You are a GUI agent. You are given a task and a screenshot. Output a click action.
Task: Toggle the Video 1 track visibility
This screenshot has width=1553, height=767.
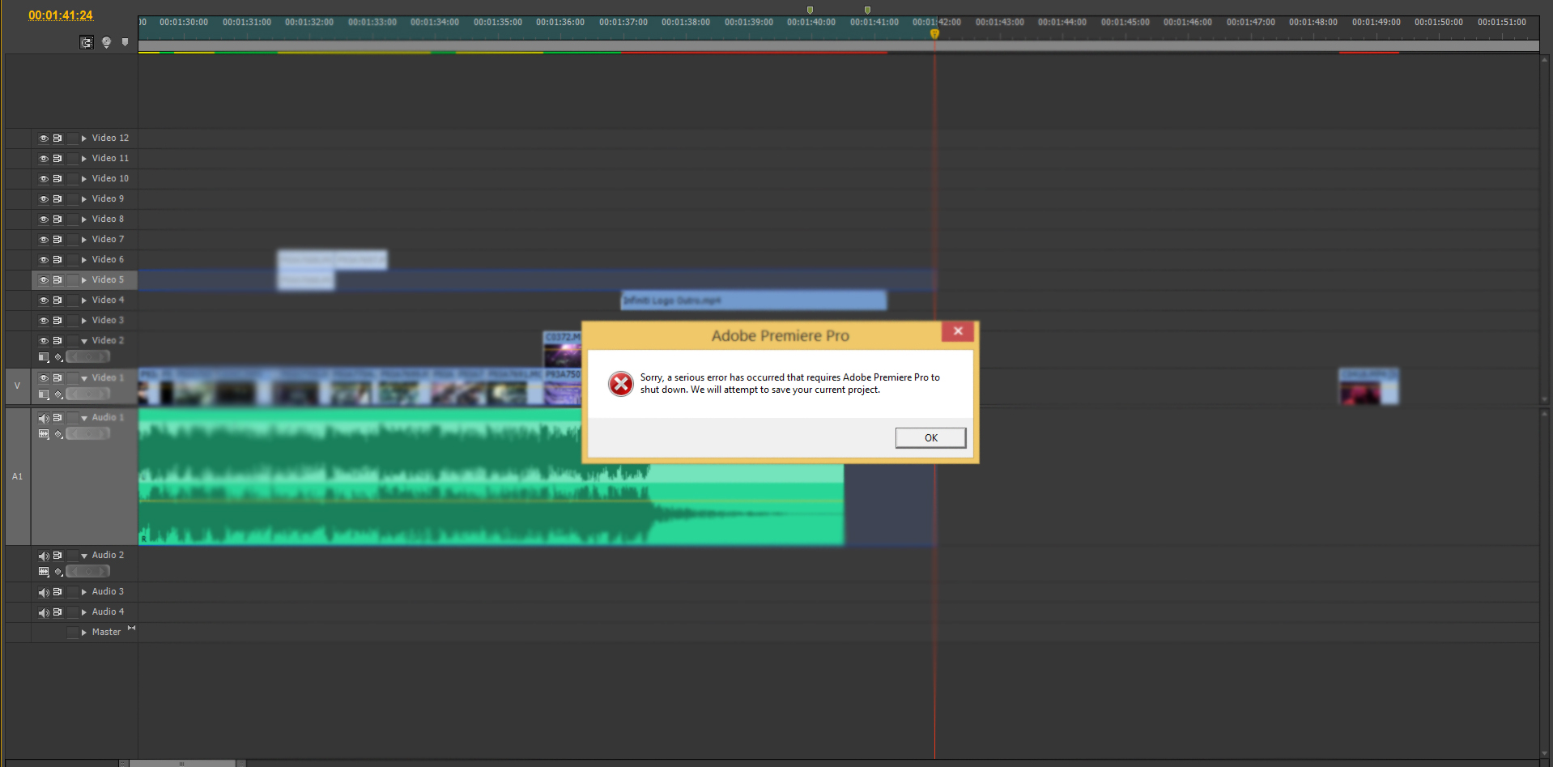coord(44,378)
